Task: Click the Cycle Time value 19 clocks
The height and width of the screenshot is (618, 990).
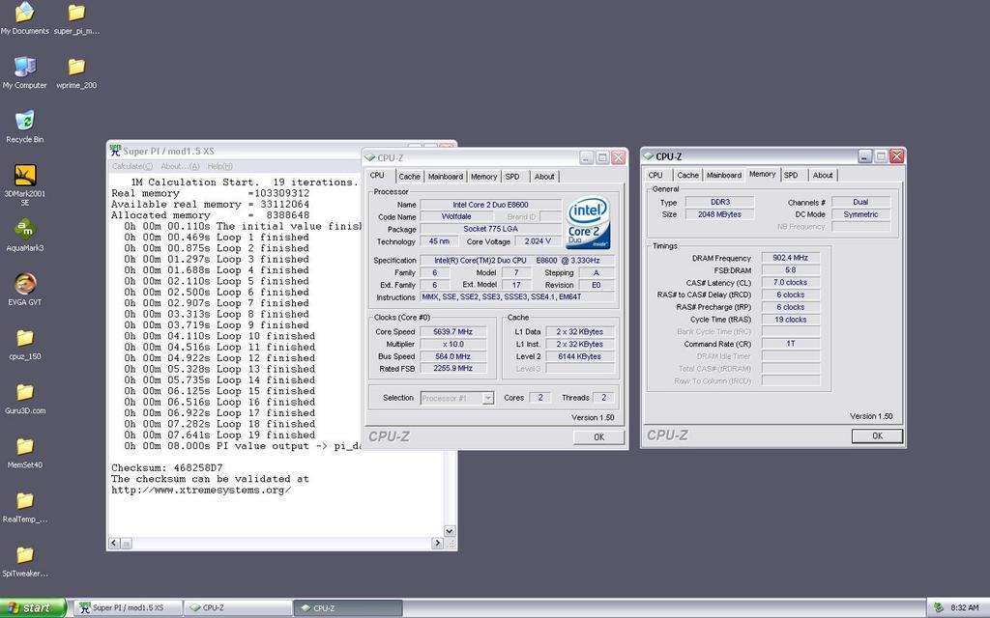Action: pos(791,320)
